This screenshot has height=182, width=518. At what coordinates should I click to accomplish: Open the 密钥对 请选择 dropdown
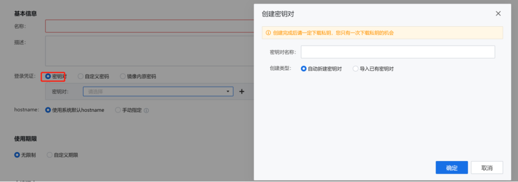click(158, 92)
